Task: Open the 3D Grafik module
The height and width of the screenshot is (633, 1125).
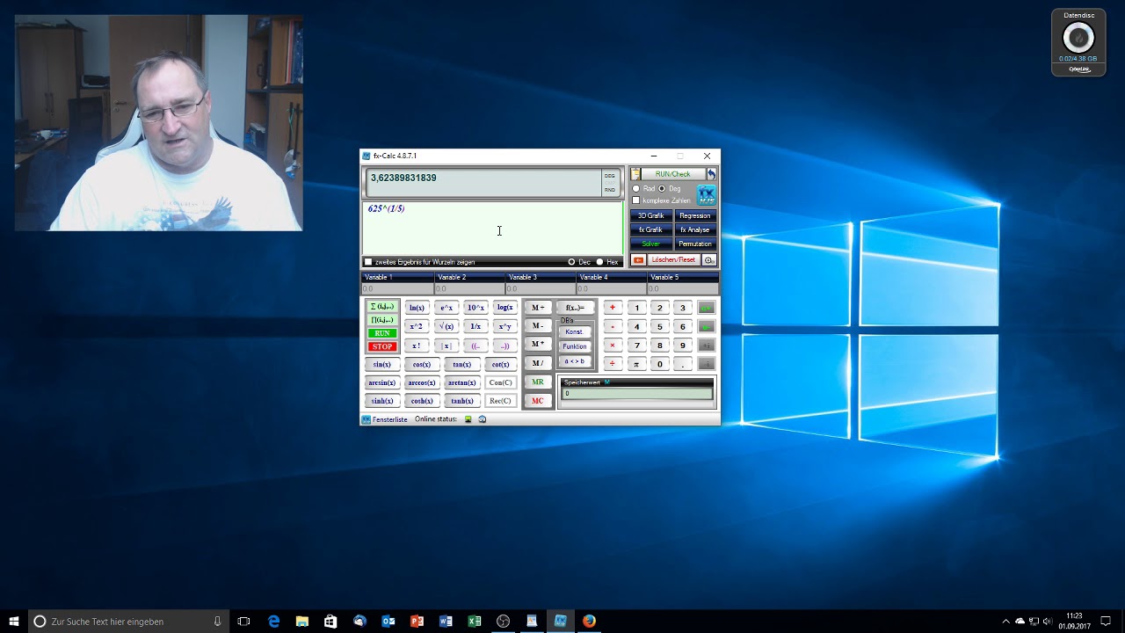Action: (x=651, y=216)
